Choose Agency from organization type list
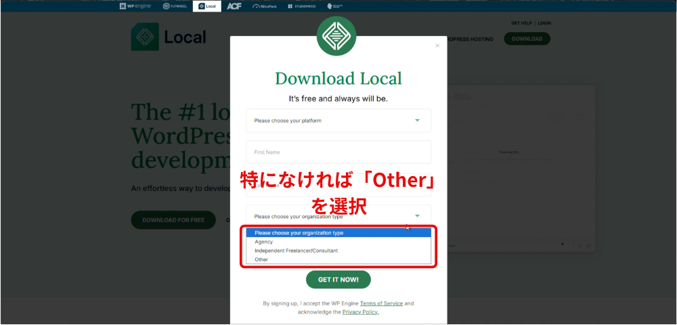Screen dimensions: 677x325 pos(264,242)
